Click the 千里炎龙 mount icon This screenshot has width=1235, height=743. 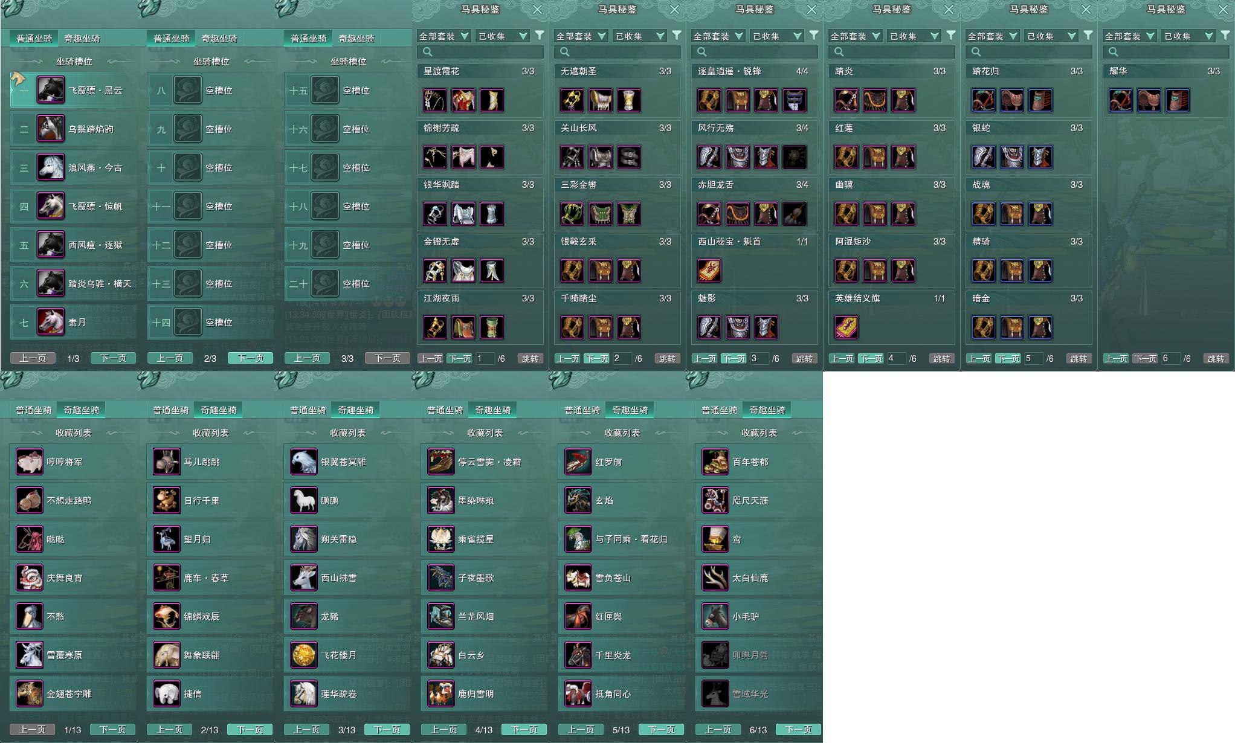pos(578,655)
